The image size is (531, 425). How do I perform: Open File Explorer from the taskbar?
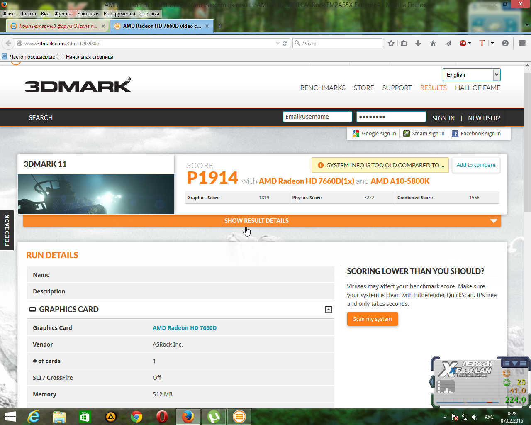point(59,416)
